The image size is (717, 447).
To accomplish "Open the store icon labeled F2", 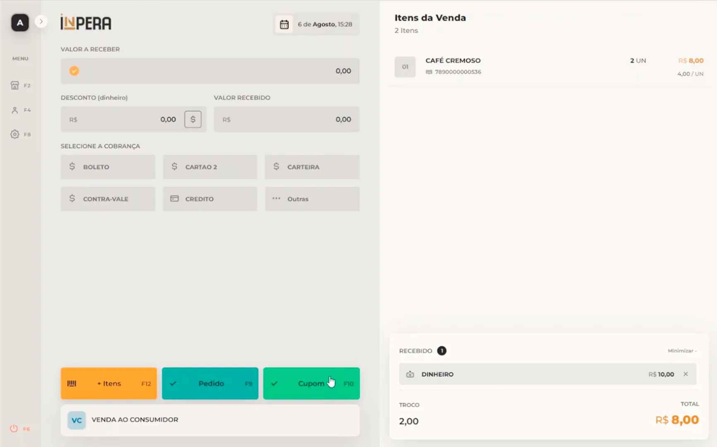I will (x=15, y=85).
